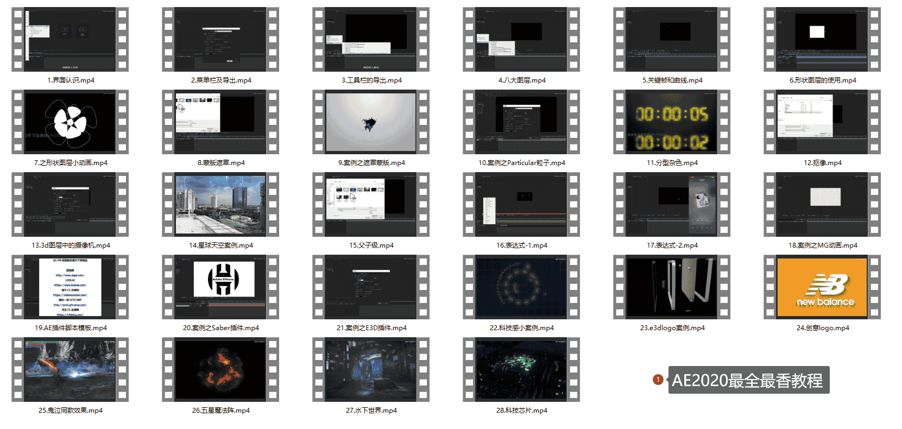
Task: Select the 12.抠像.mp4 video thumbnail
Action: click(x=822, y=122)
